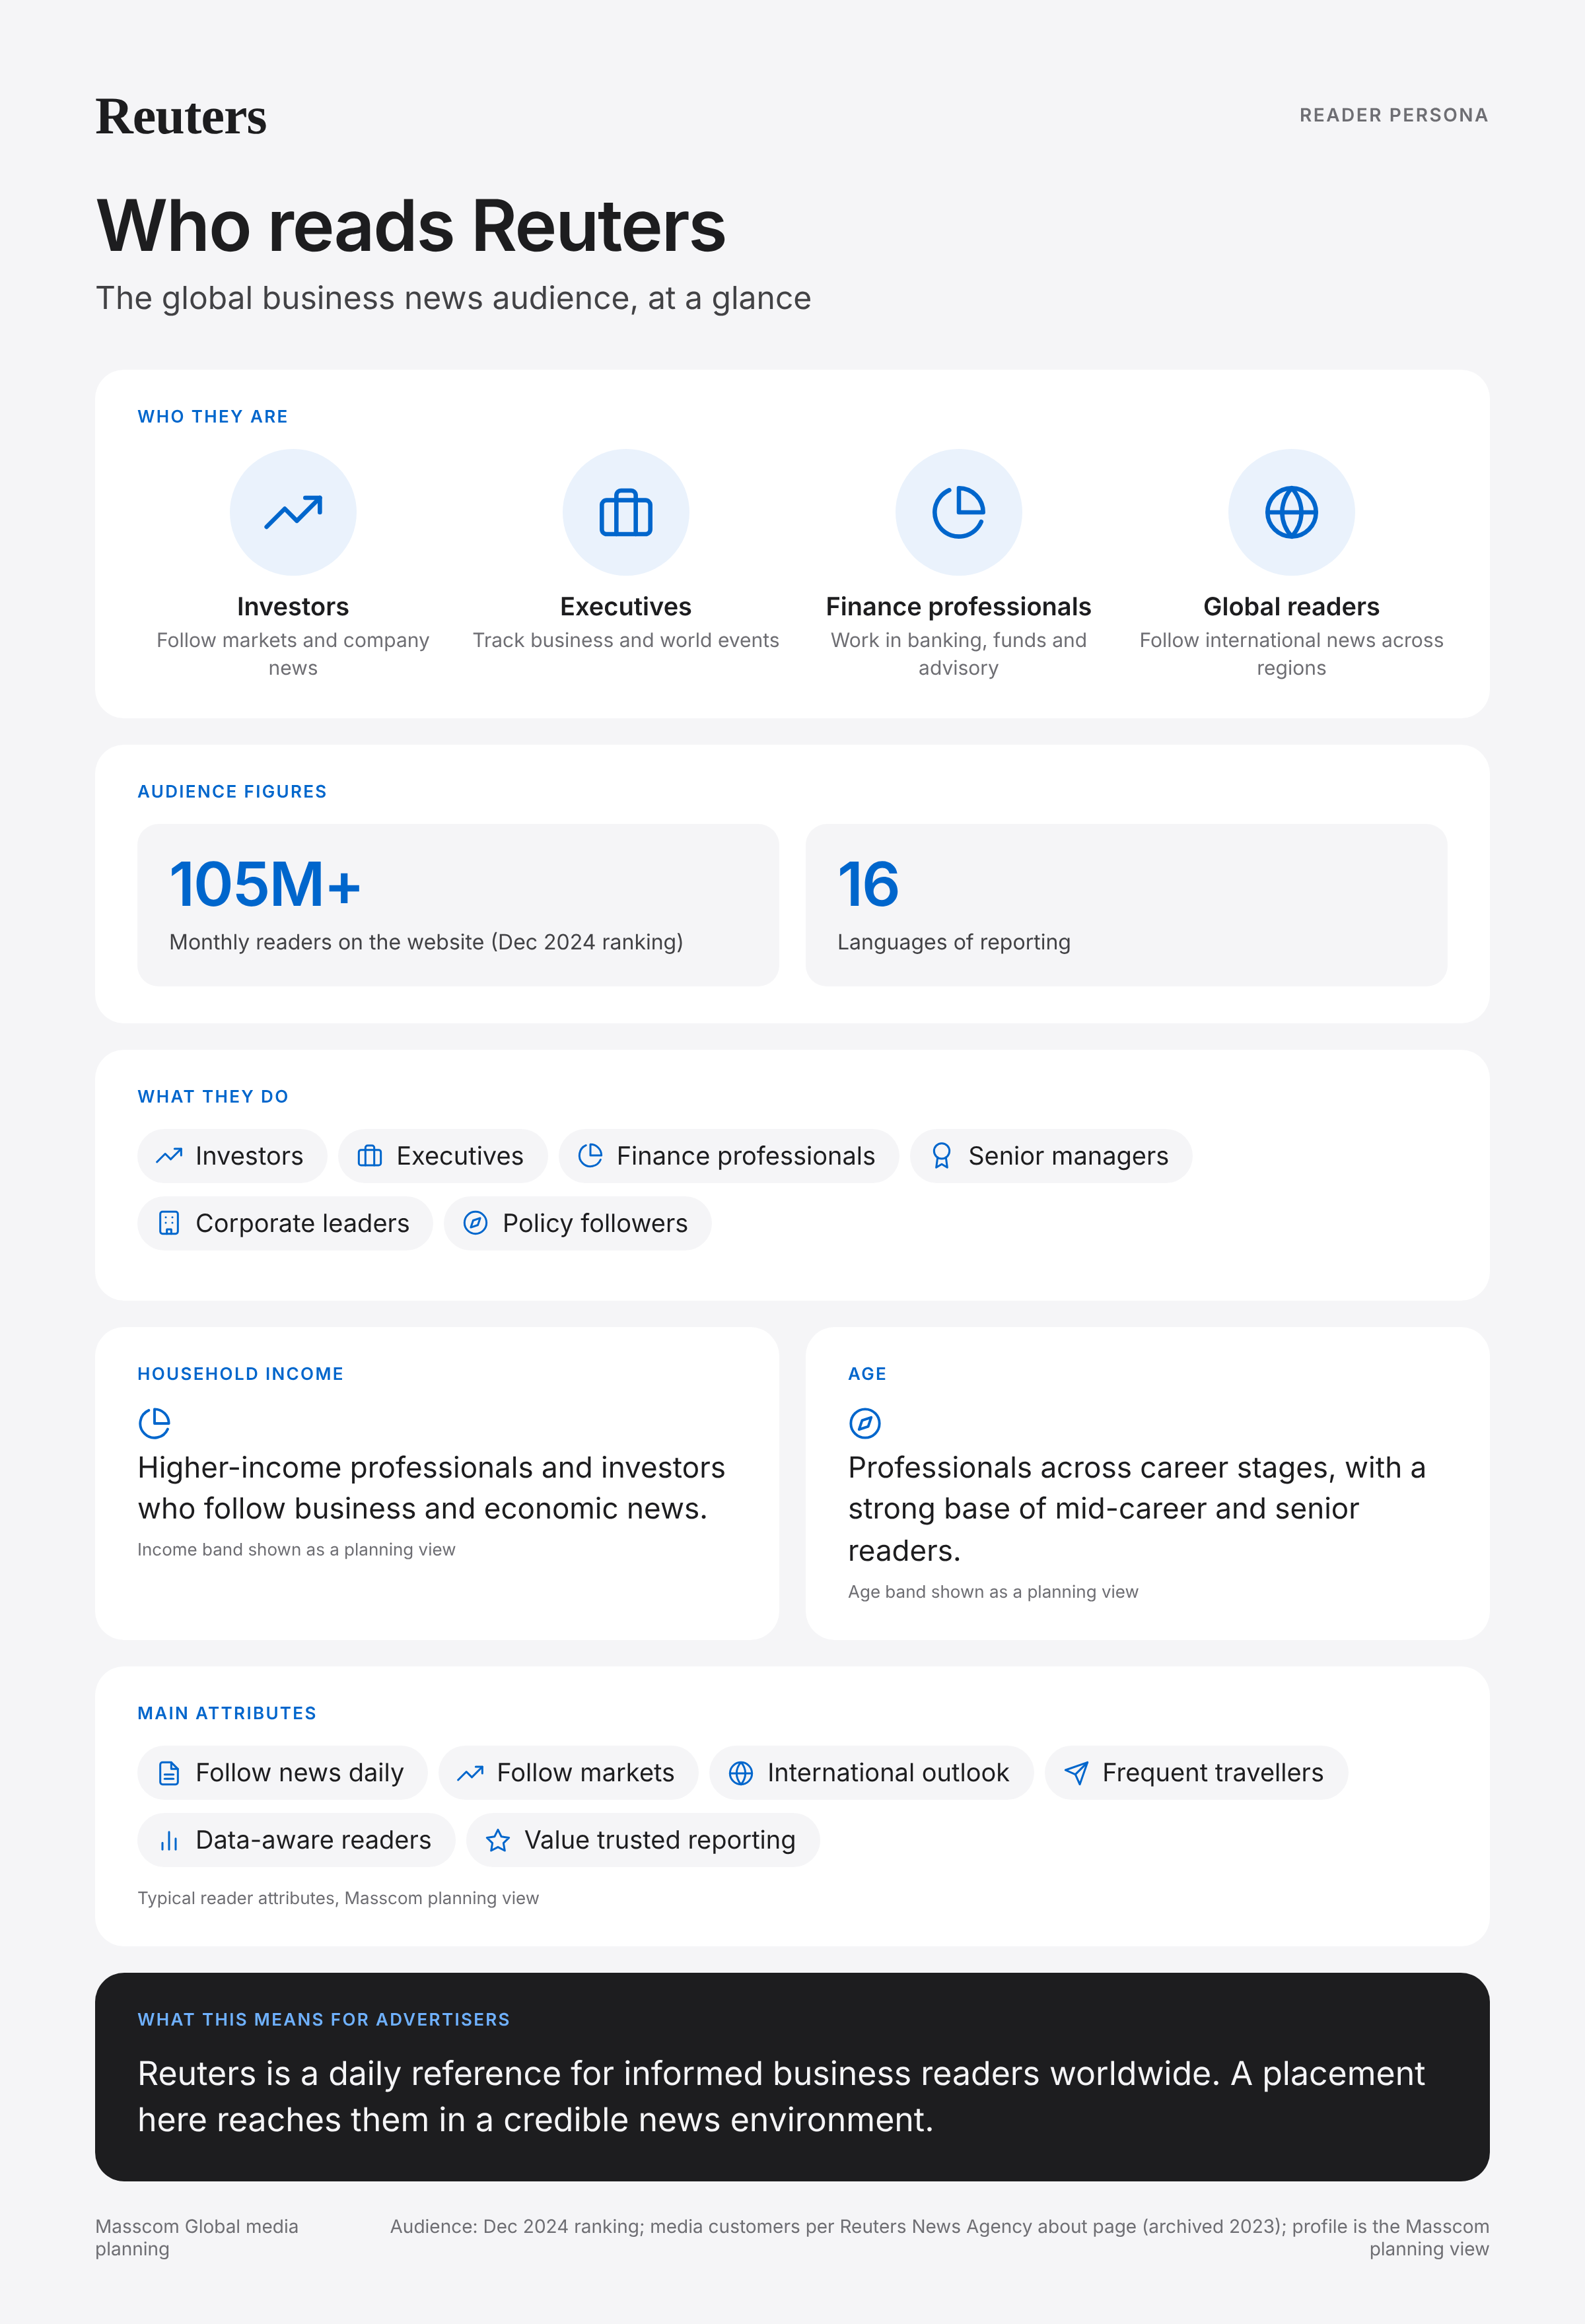This screenshot has width=1585, height=2324.
Task: Click the document icon in Follow news daily chip
Action: point(169,1773)
